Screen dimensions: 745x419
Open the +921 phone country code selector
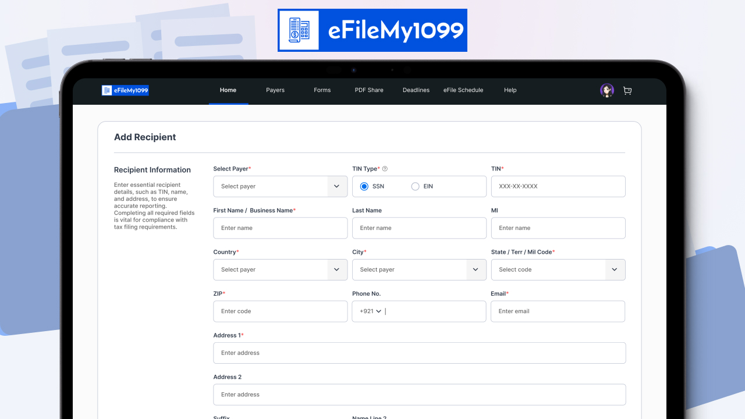point(370,311)
